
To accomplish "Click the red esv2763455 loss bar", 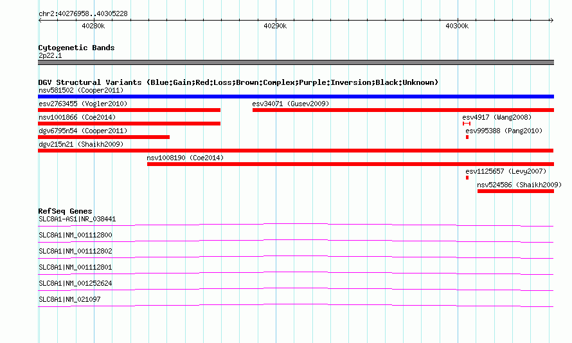I will point(129,110).
